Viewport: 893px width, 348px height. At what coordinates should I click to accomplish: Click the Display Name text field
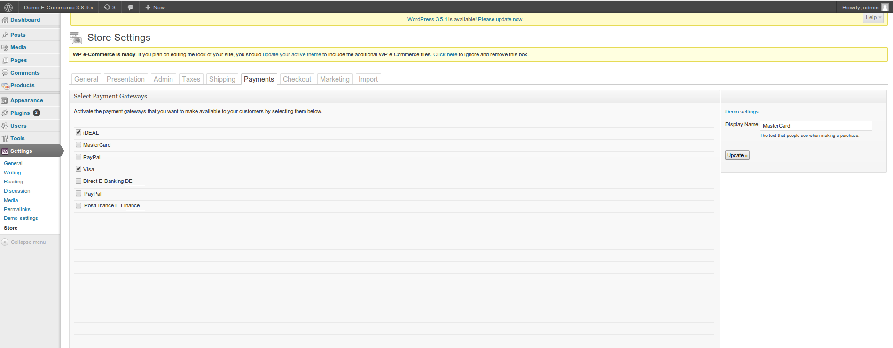click(x=815, y=126)
